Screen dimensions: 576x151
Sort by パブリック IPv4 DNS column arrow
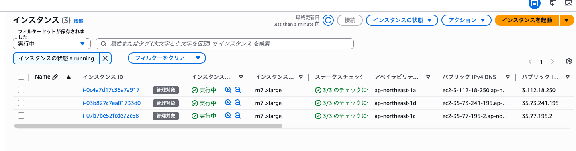point(508,77)
